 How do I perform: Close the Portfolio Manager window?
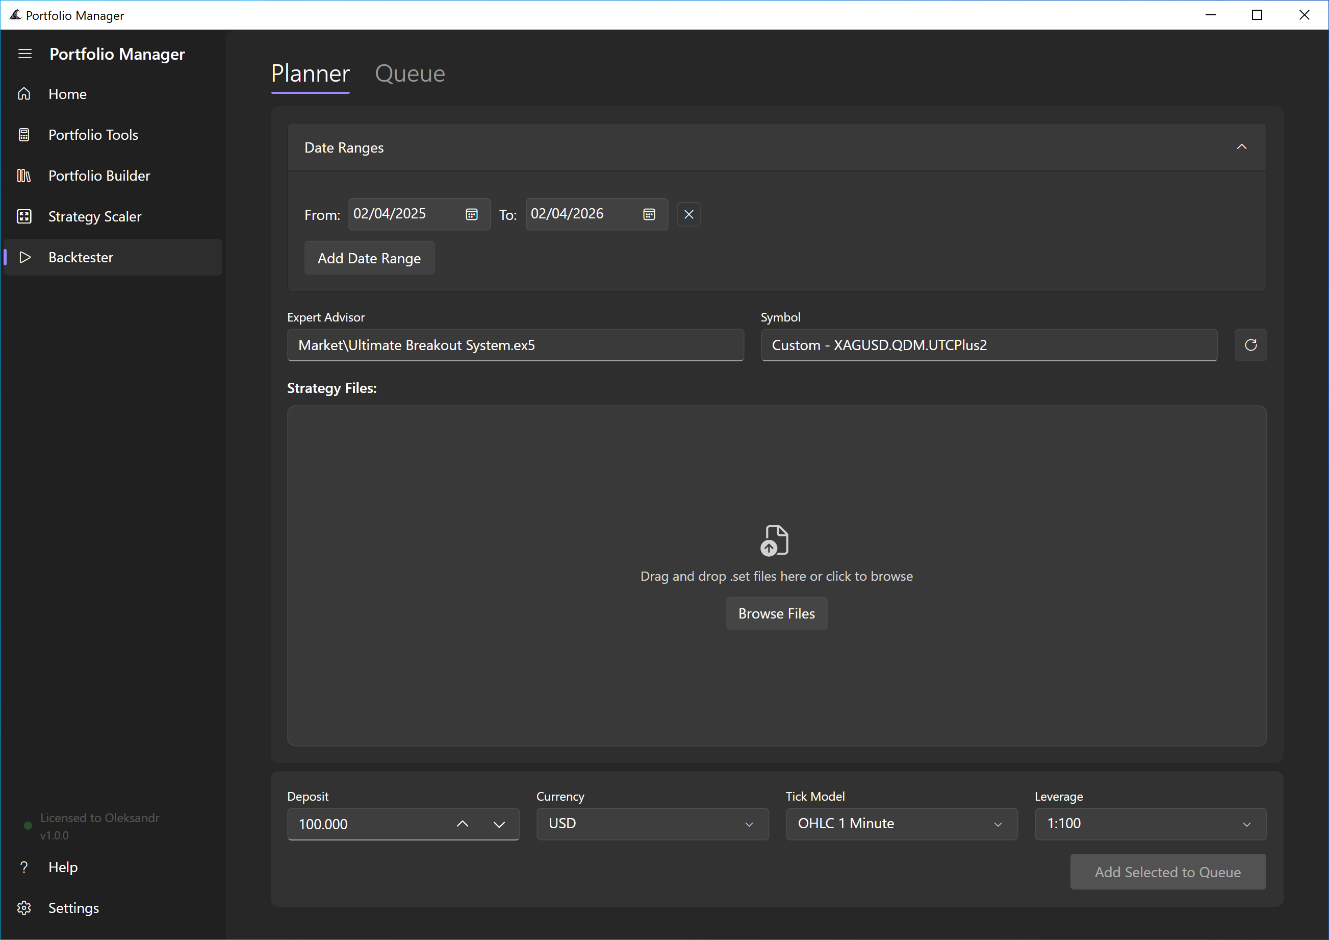[x=1304, y=15]
